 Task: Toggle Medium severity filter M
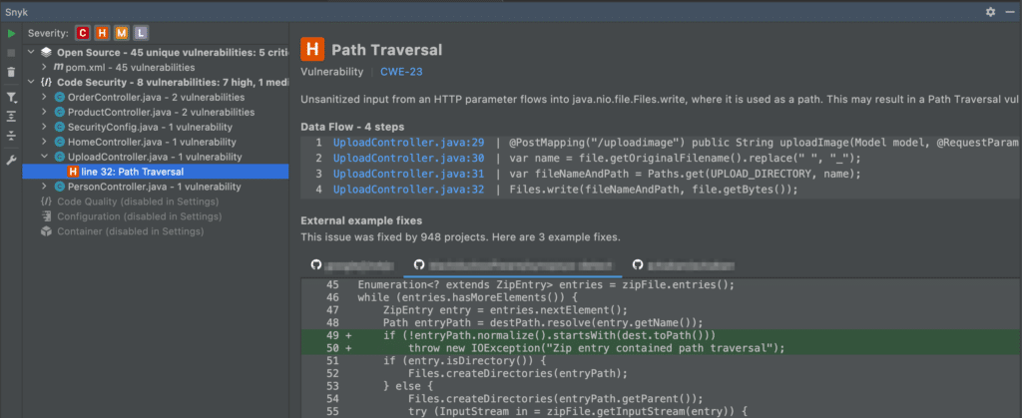point(122,33)
